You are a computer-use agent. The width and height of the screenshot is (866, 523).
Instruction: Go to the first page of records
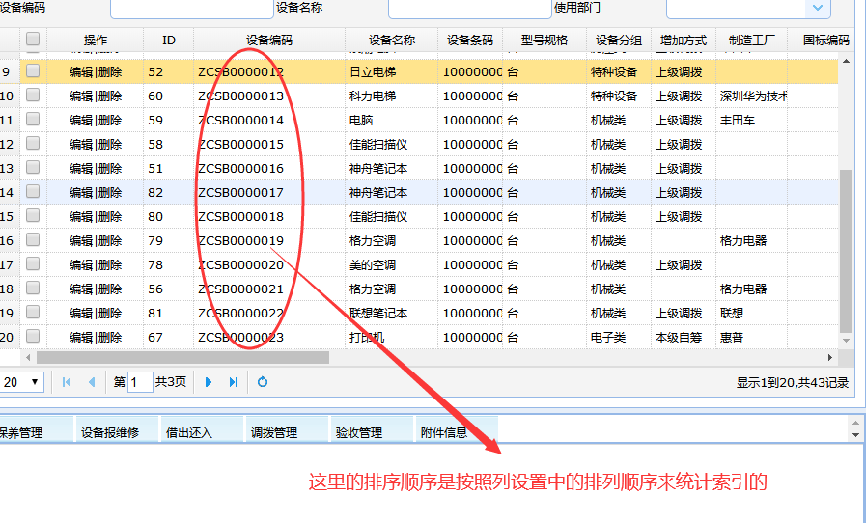67,382
